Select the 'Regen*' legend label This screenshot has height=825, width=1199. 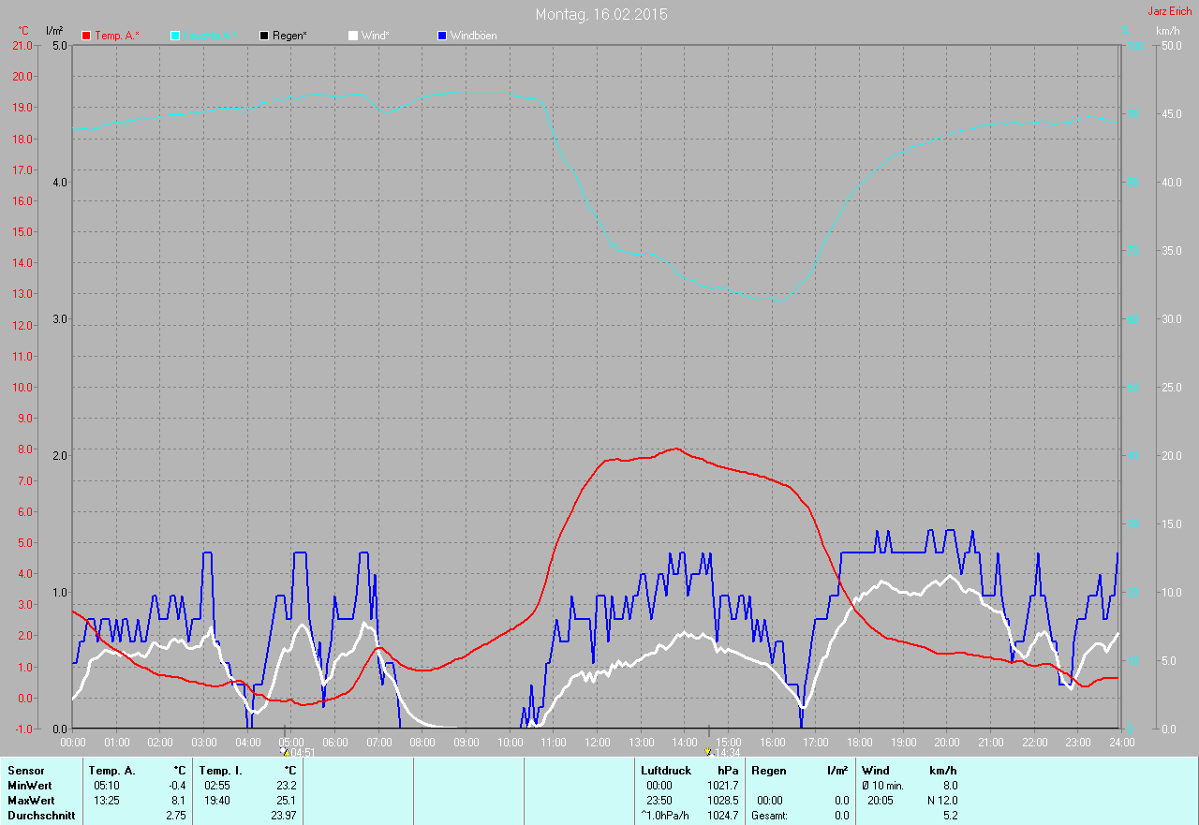coord(291,36)
